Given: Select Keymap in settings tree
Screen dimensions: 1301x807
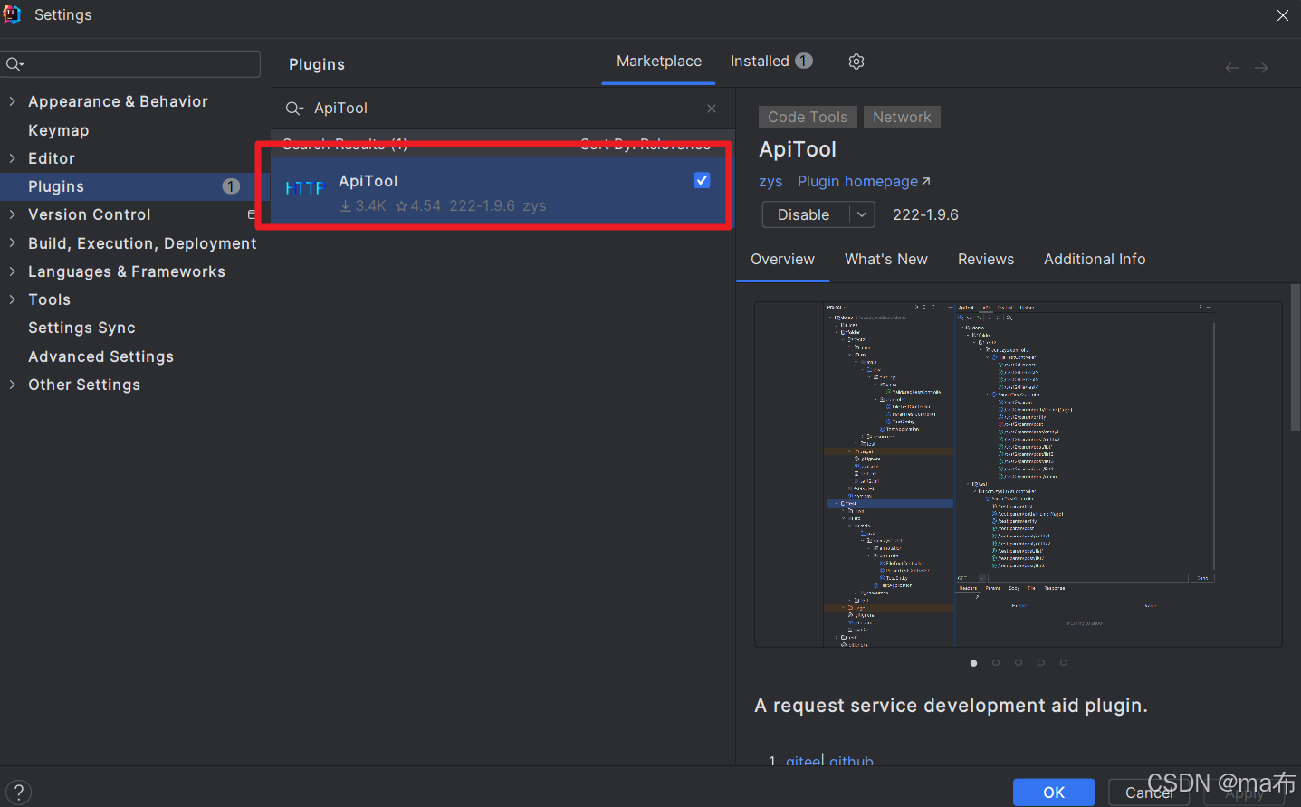Looking at the screenshot, I should coord(59,130).
